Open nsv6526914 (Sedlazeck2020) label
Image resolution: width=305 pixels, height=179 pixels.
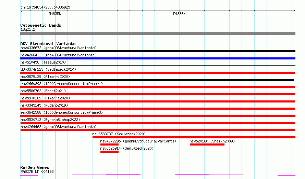(x=127, y=148)
